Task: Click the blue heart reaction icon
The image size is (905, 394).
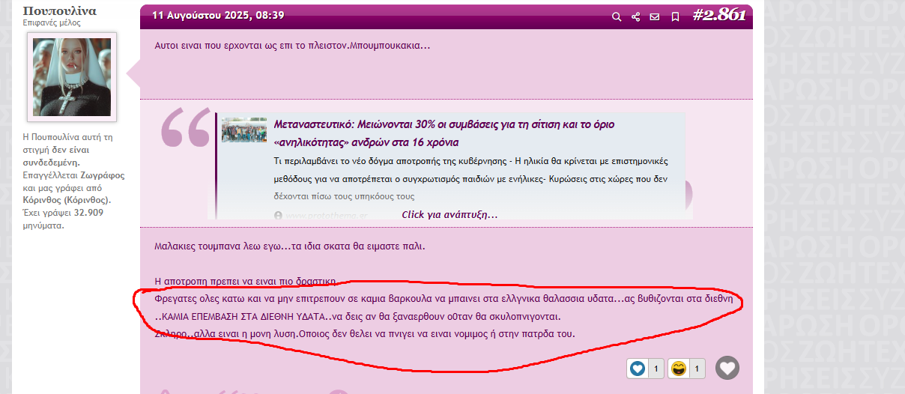Action: tap(638, 369)
